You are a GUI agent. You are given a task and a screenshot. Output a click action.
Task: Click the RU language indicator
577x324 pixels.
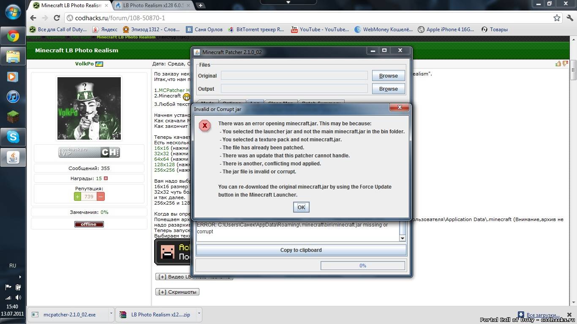coord(13,266)
